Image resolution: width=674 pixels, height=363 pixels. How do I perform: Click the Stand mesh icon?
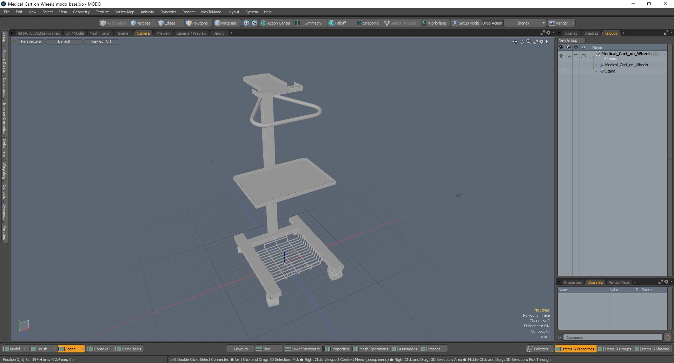pyautogui.click(x=602, y=71)
